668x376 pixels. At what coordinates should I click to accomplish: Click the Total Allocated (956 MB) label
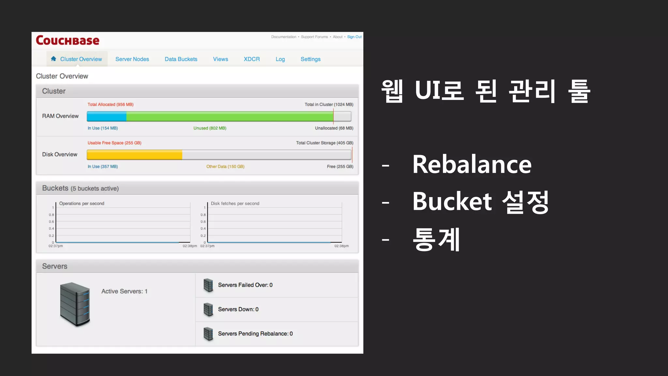click(111, 104)
